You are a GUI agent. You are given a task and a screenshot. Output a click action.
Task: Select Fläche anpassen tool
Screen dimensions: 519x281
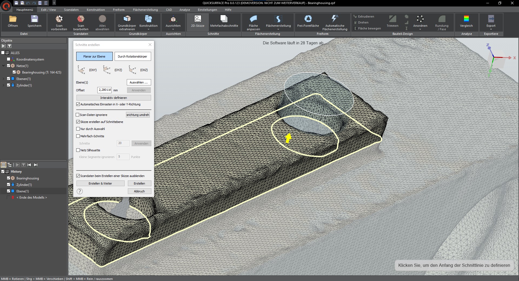[x=253, y=23]
